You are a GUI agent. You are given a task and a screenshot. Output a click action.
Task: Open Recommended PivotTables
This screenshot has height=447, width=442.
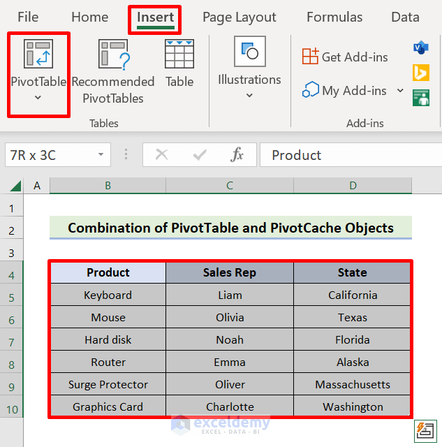[112, 54]
